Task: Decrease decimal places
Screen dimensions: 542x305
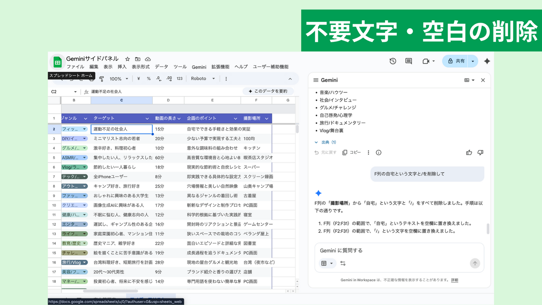Action: click(159, 79)
